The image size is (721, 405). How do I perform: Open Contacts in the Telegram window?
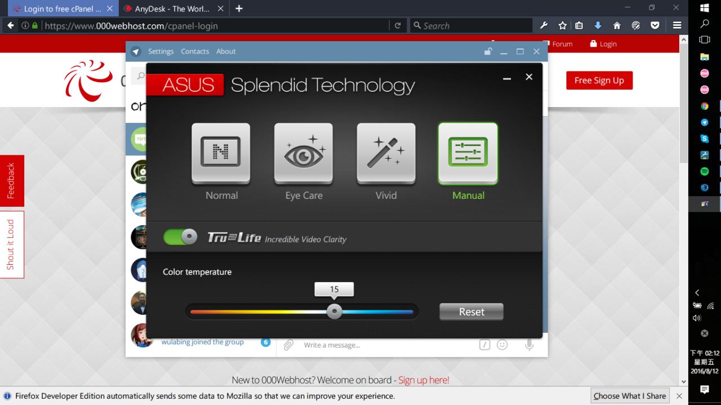[195, 51]
